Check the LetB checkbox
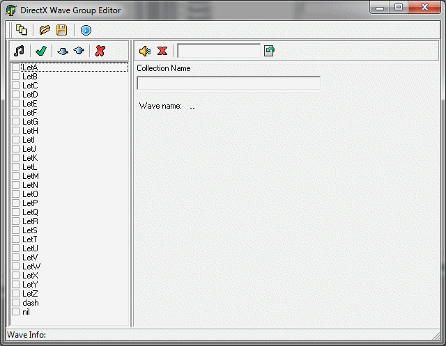This screenshot has height=346, width=446. (16, 77)
